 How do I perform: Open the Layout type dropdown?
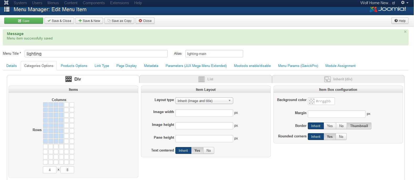point(204,101)
